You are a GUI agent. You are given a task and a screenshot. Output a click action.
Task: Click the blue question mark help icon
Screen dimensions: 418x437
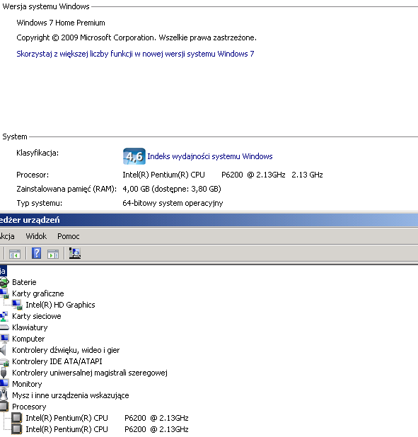(37, 253)
